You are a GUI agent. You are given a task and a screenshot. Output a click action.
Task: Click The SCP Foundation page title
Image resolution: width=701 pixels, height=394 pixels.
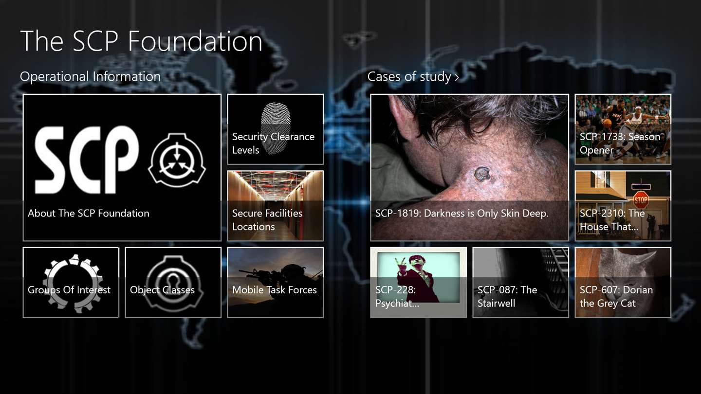[141, 41]
